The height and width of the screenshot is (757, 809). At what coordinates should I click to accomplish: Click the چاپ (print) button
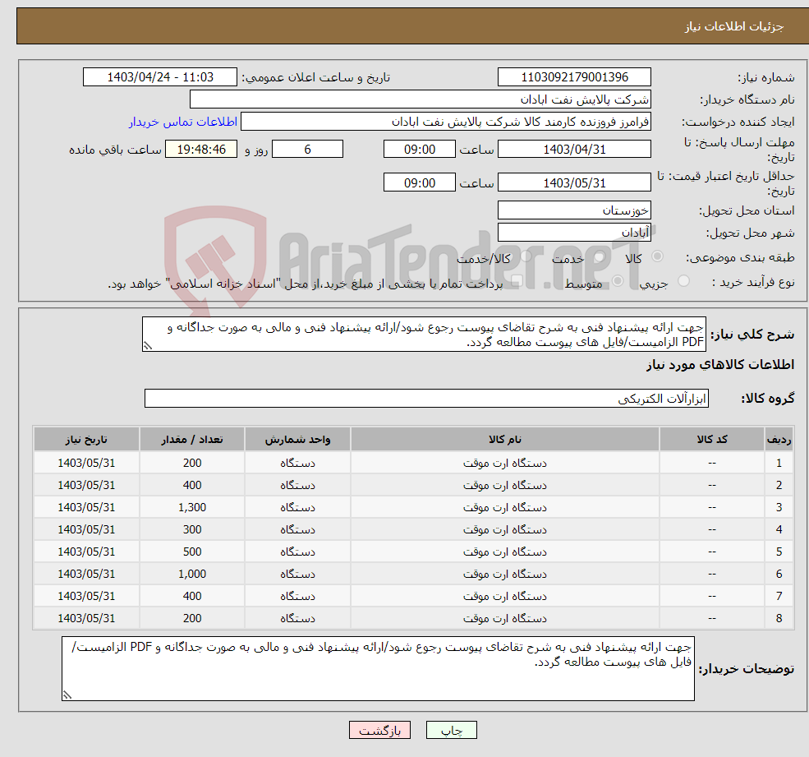point(452,730)
